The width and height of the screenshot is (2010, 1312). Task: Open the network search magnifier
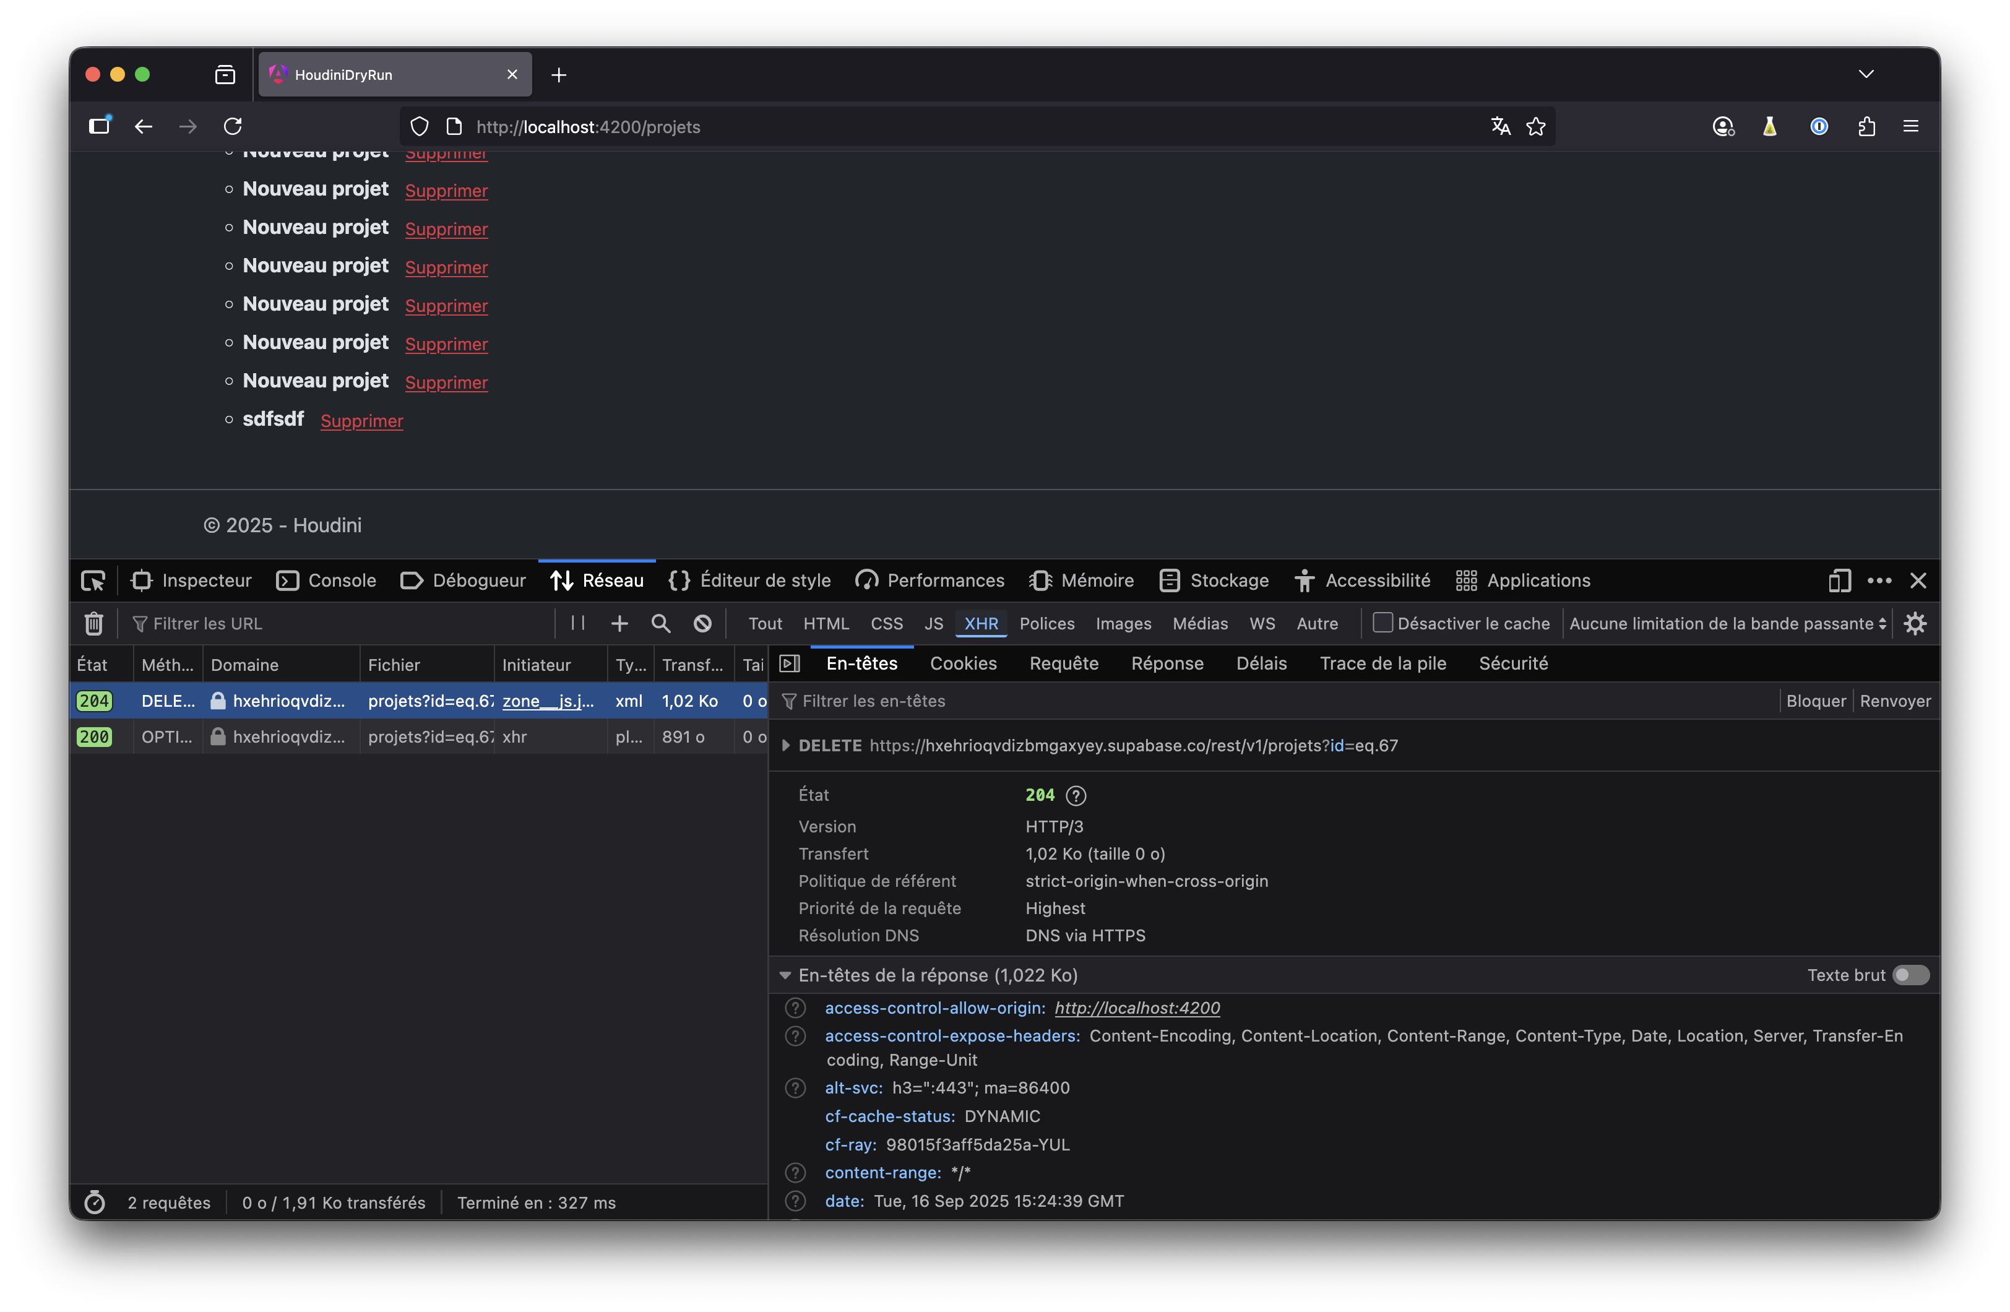660,623
